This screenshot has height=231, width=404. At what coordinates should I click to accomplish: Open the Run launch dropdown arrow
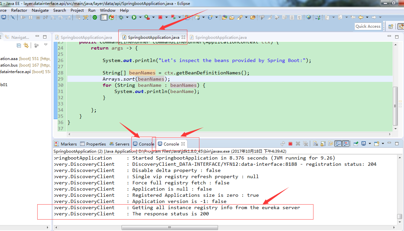[140, 17]
